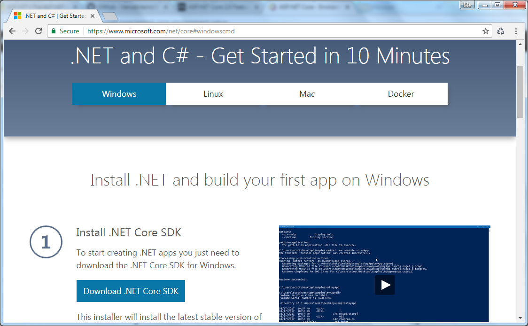This screenshot has width=528, height=326.
Task: Select the .NET and C# Get Started tab
Action: [x=55, y=16]
